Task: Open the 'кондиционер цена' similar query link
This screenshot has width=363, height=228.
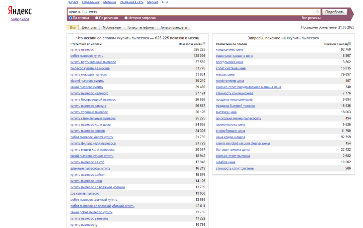Action: tap(230, 50)
